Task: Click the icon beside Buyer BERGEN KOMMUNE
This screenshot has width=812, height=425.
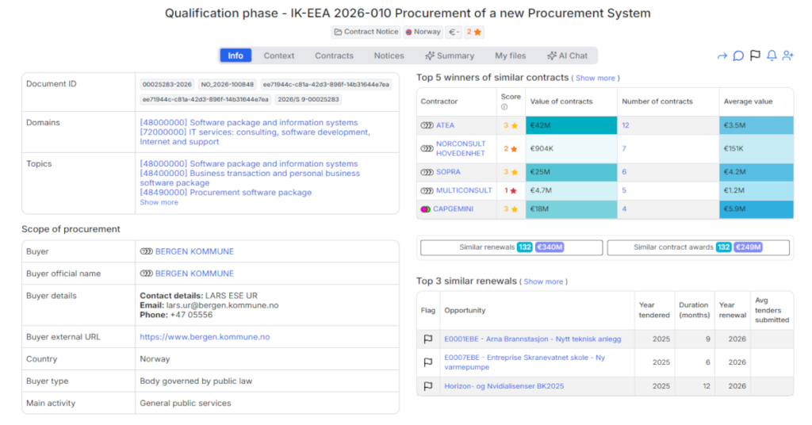Action: [146, 251]
